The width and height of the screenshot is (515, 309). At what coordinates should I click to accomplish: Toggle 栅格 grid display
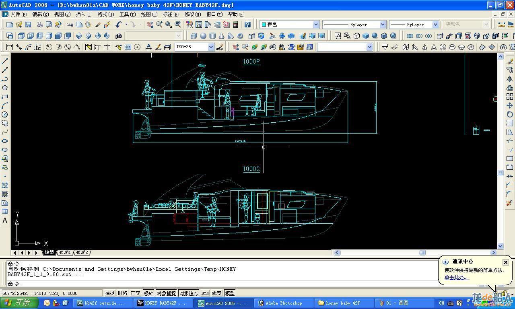(122, 293)
